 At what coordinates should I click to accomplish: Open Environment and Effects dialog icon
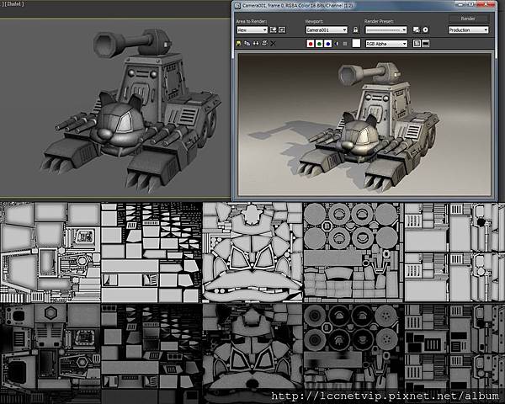click(x=426, y=29)
